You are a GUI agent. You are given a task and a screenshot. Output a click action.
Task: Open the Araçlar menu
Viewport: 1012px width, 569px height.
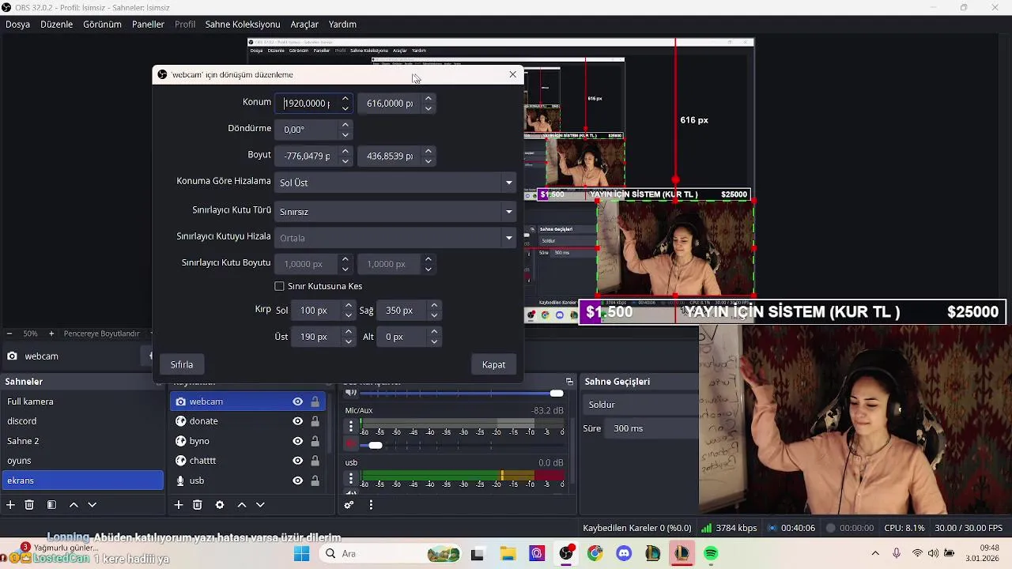pyautogui.click(x=304, y=24)
